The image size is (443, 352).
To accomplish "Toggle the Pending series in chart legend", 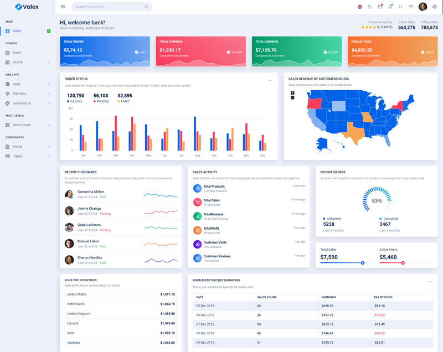I will (x=102, y=101).
